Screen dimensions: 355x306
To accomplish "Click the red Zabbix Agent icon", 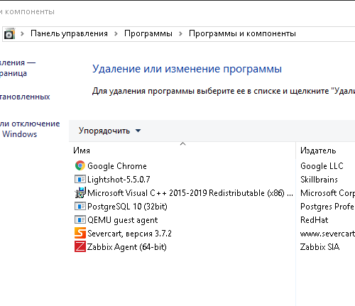I will [80, 246].
